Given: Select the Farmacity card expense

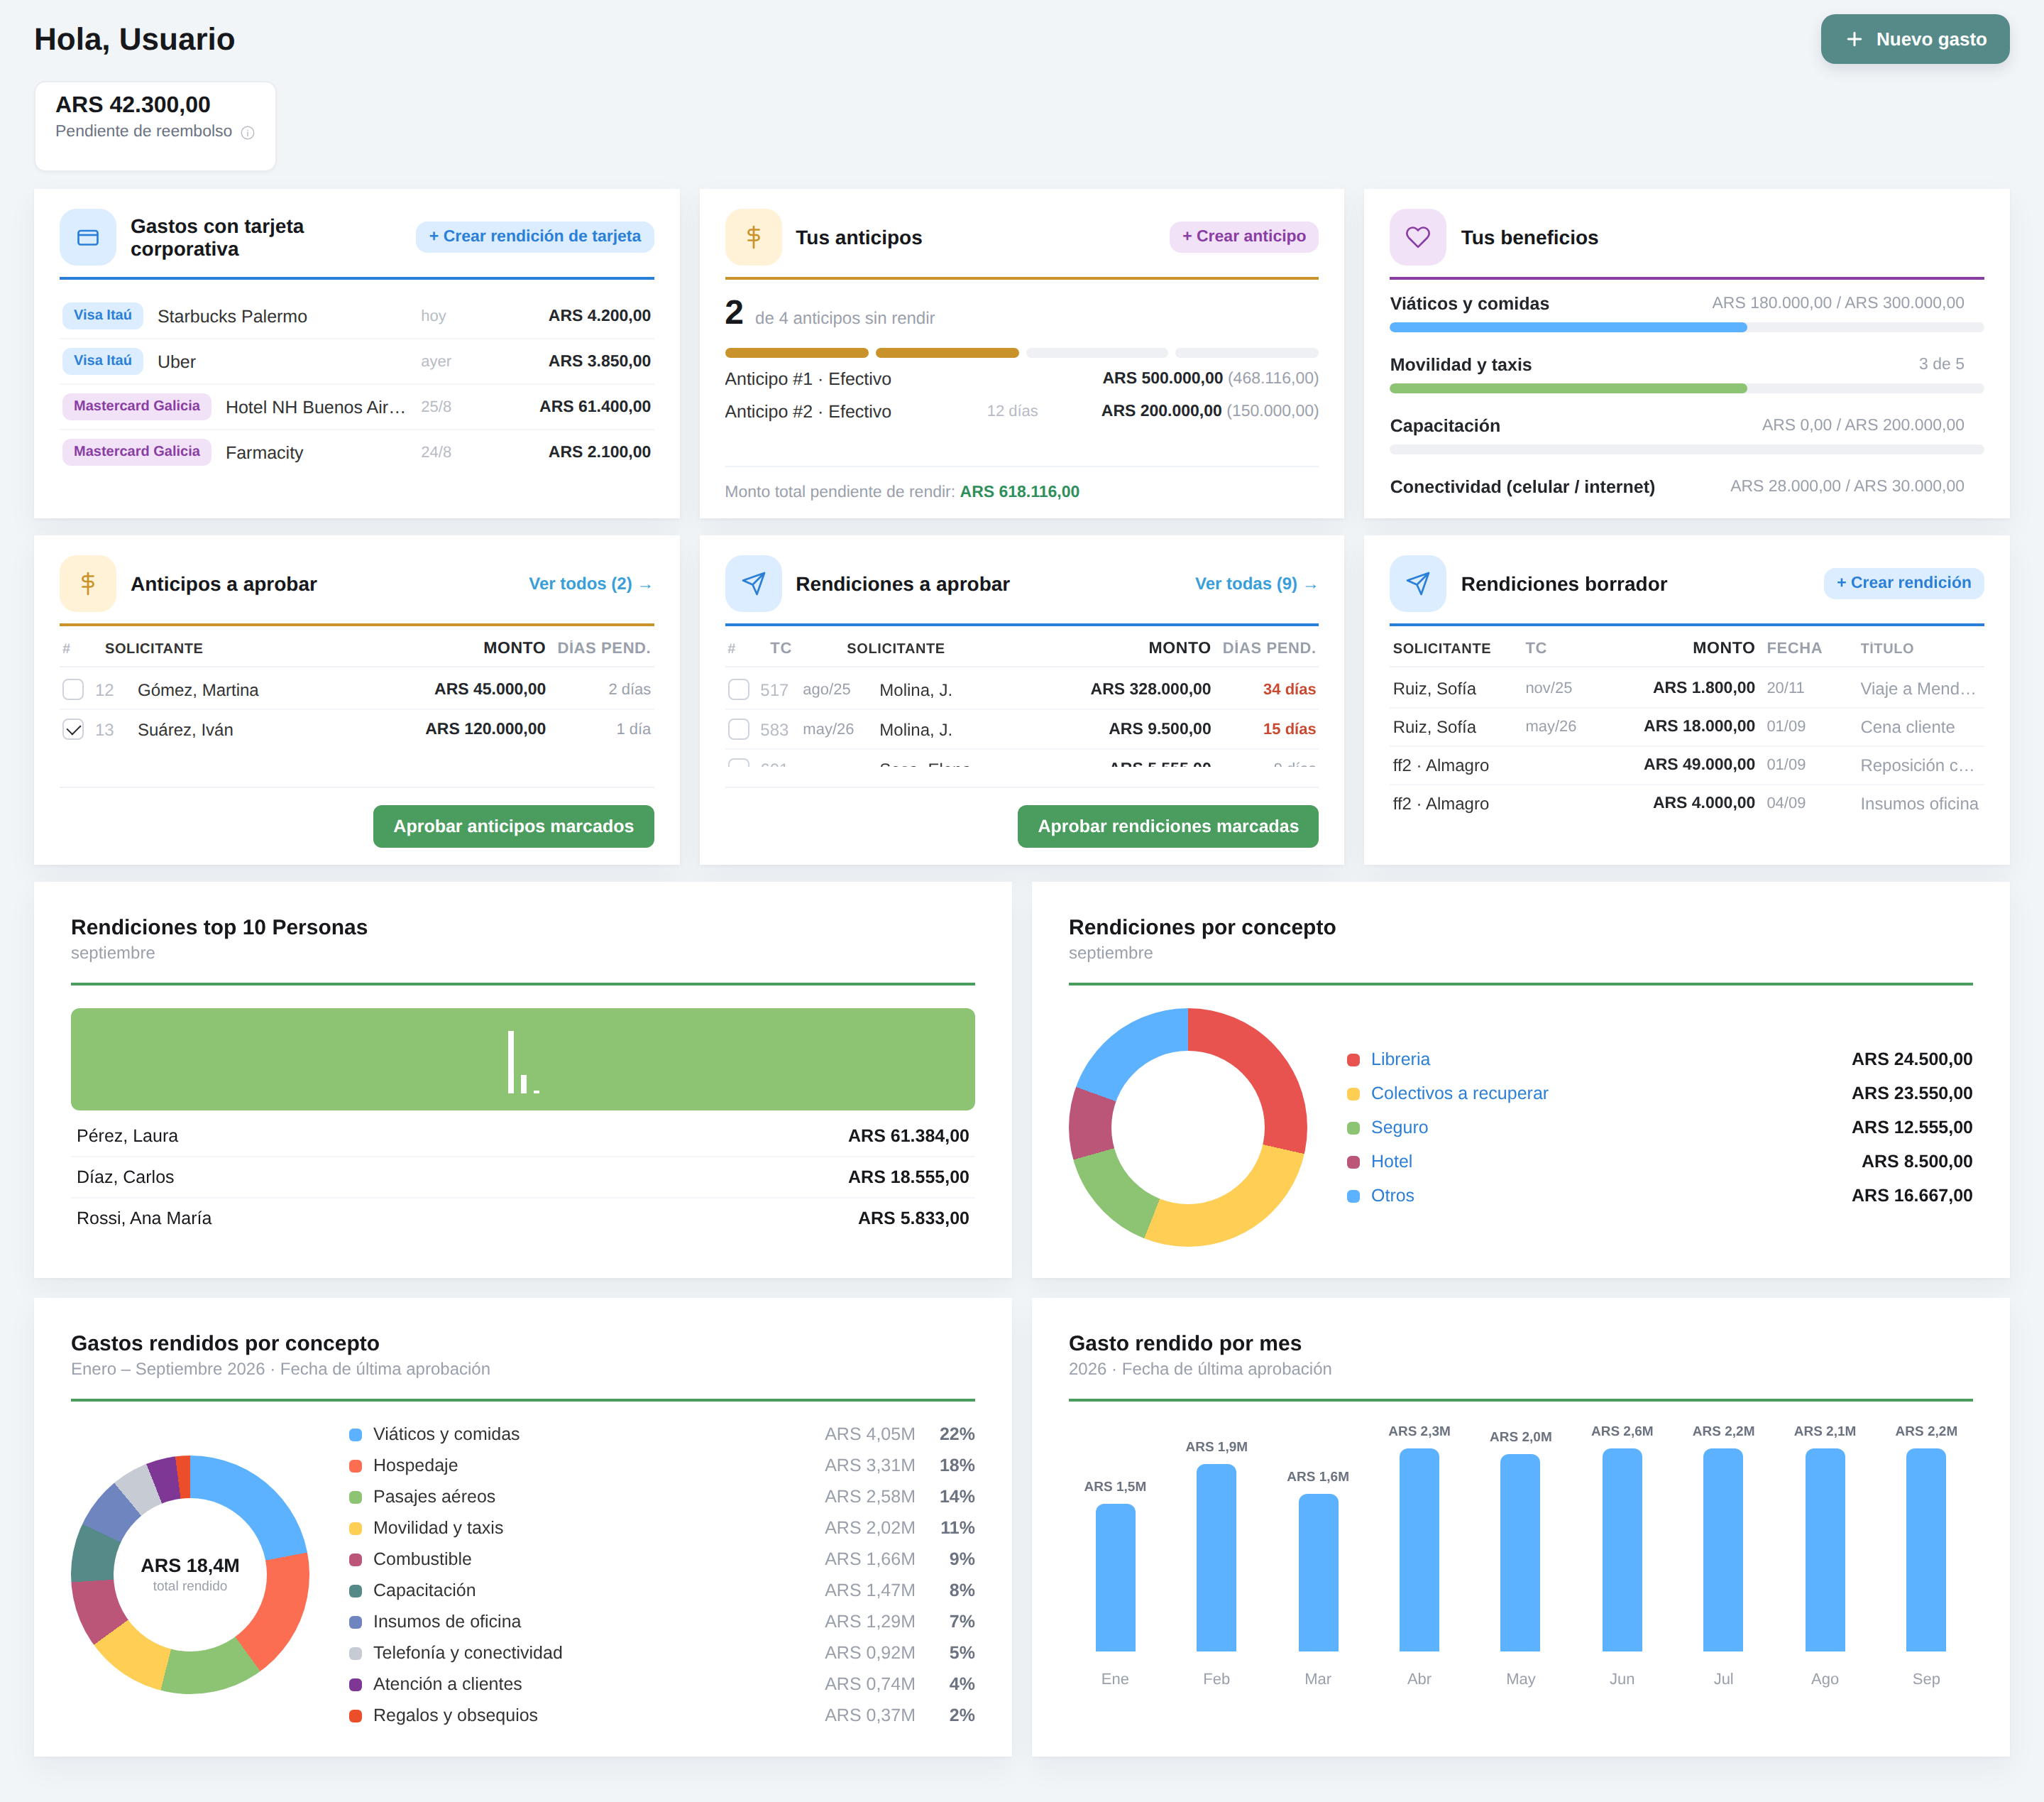Looking at the screenshot, I should click(356, 452).
